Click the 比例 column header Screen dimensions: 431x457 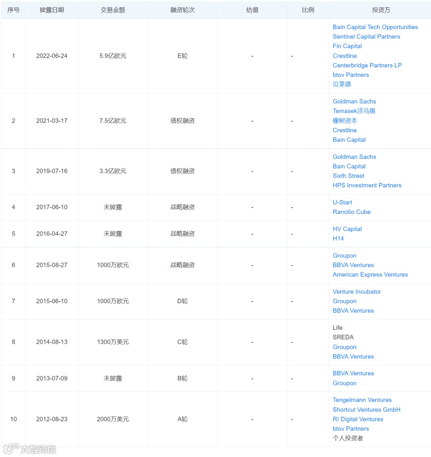click(308, 10)
